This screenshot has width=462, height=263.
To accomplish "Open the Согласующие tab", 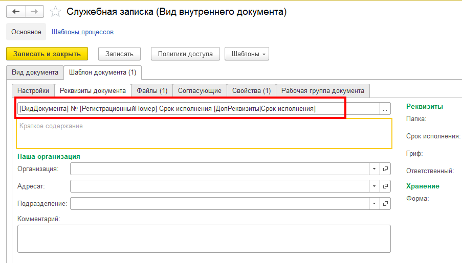I will [200, 90].
